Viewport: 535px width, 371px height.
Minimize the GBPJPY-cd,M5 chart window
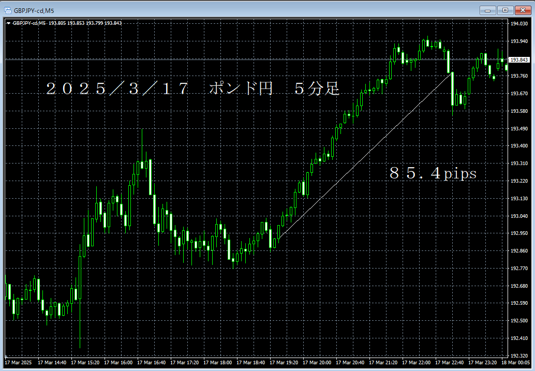487,10
